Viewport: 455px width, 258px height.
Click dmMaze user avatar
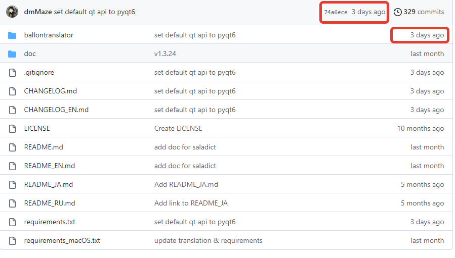pos(12,12)
